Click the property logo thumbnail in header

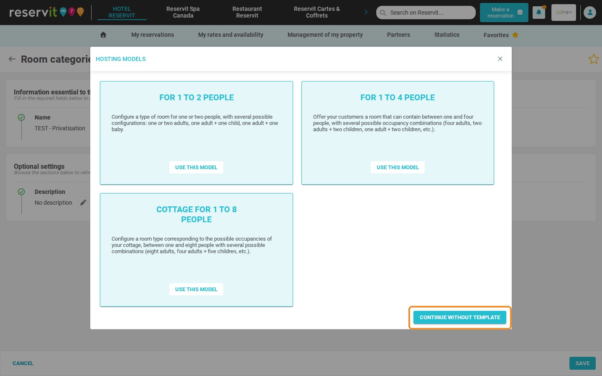564,13
